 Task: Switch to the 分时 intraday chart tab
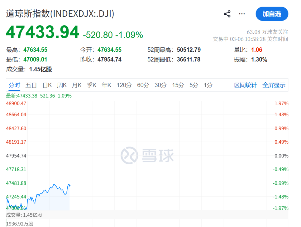[x=14, y=85]
